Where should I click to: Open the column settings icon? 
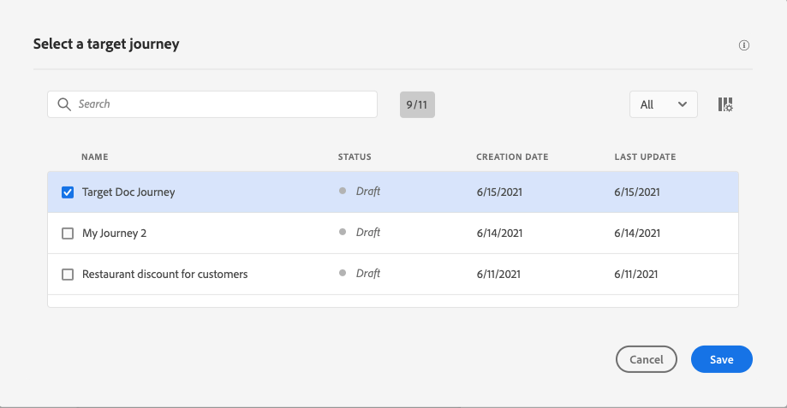(724, 104)
